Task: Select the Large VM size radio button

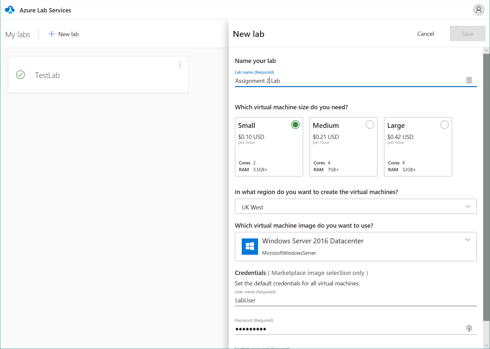Action: pyautogui.click(x=444, y=125)
